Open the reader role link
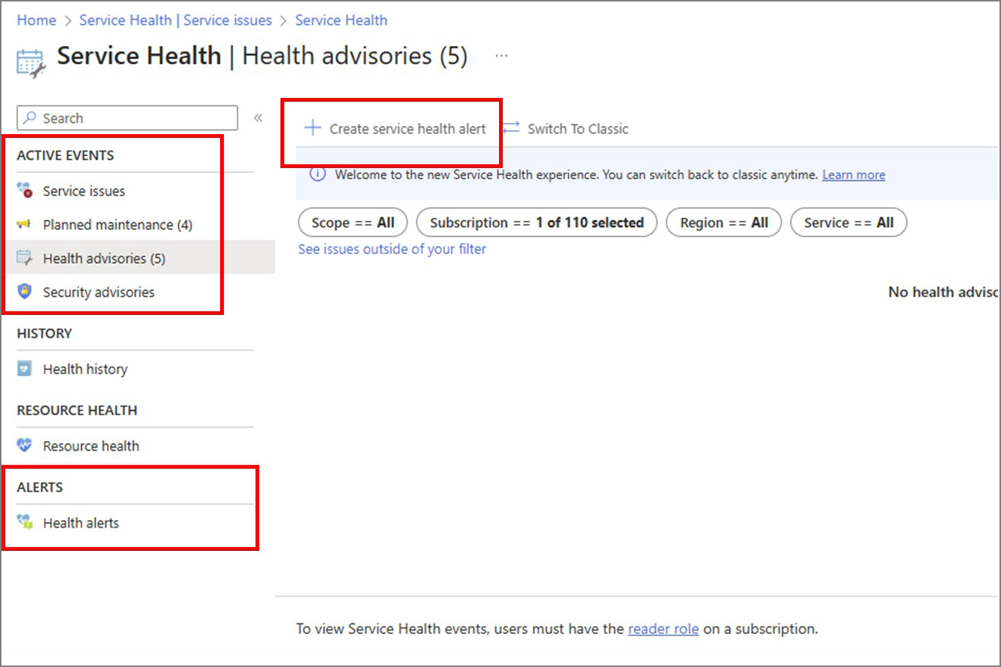This screenshot has height=667, width=1001. (663, 629)
